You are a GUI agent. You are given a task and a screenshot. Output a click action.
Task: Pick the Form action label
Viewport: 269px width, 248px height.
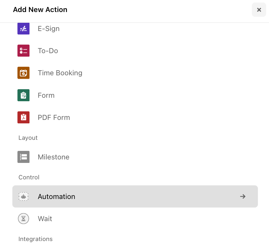(46, 96)
